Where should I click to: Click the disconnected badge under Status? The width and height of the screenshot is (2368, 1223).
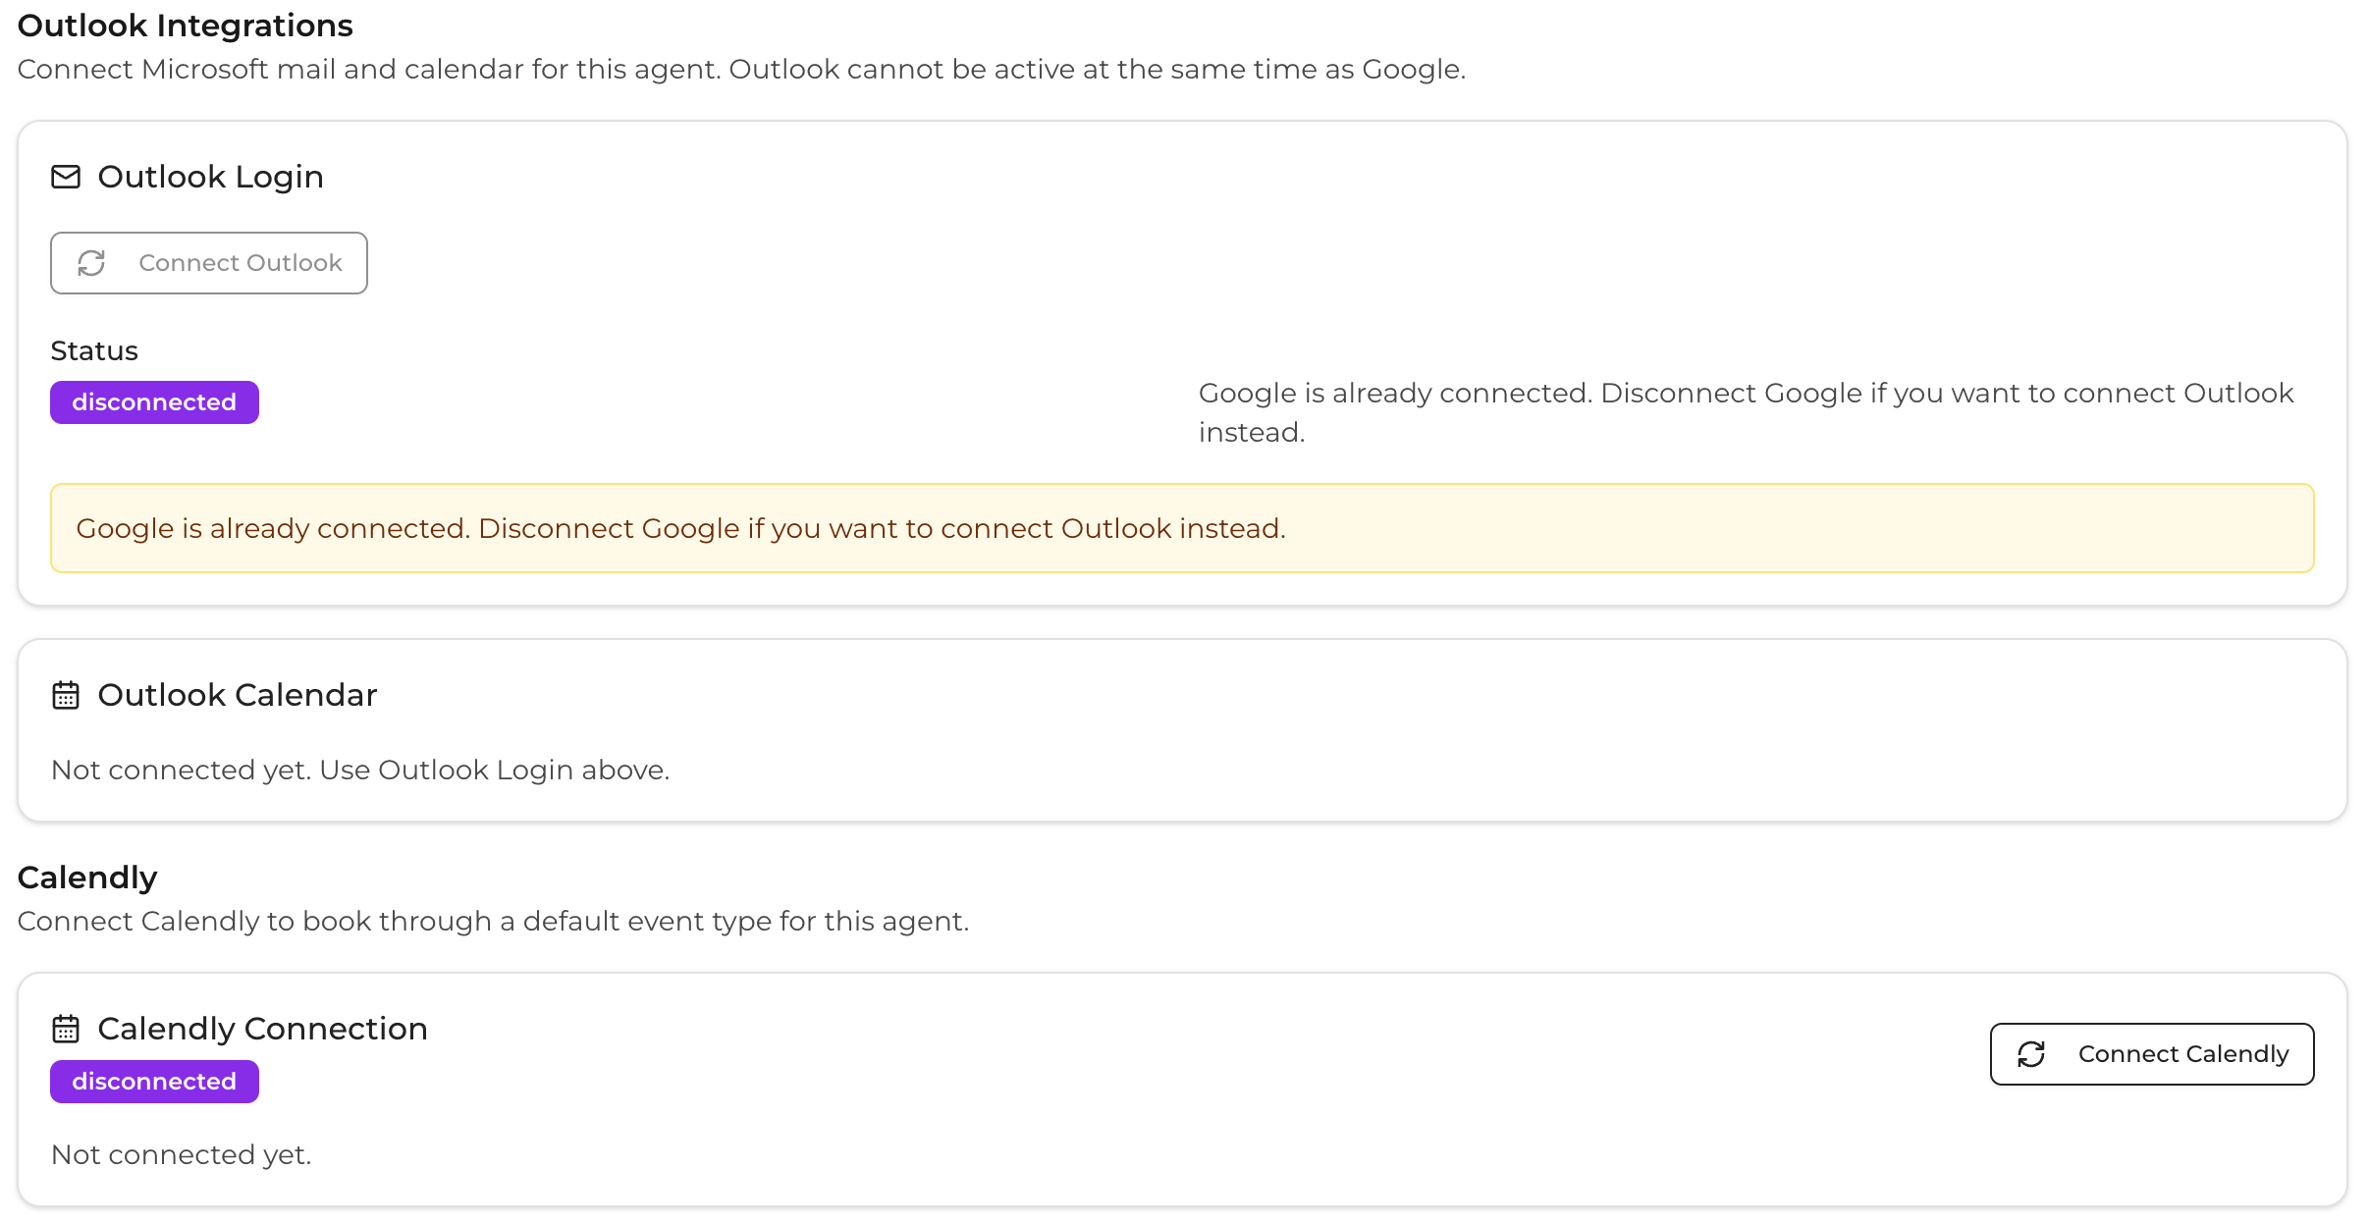(x=154, y=402)
